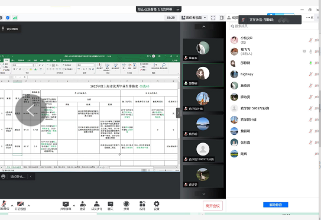Viewport: 321px width, 220px height.
Task: Open the Apps (应用) grid icon
Action: point(142,206)
